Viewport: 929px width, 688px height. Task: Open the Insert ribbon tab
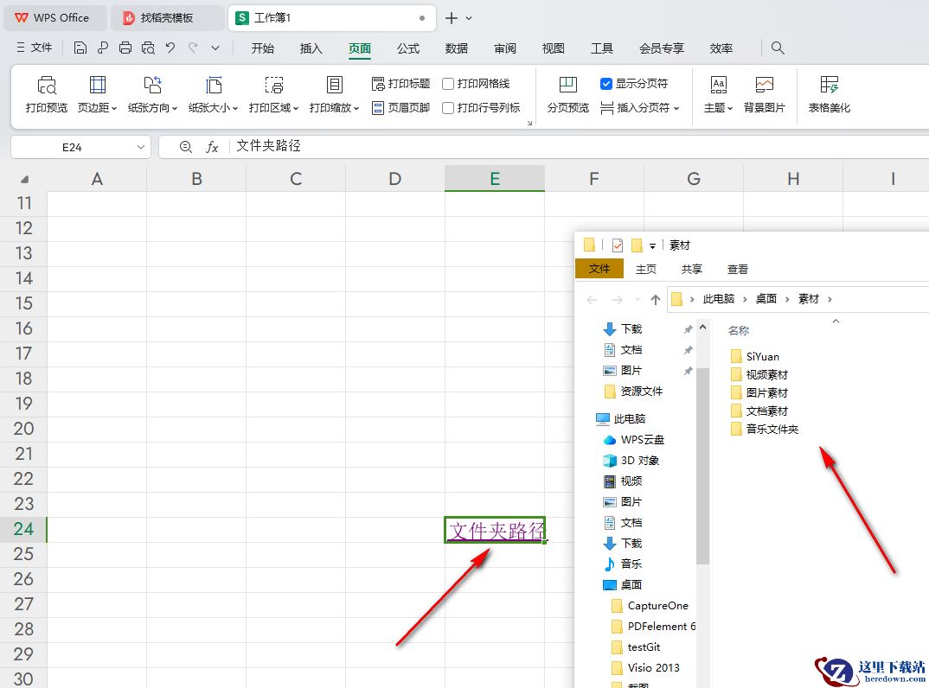(311, 48)
